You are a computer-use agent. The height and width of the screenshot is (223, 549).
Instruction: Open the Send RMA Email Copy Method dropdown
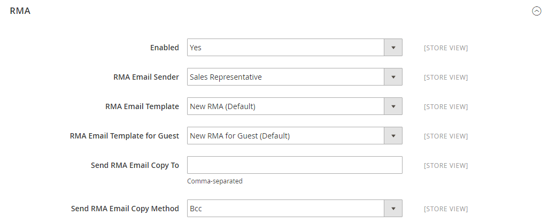286,209
